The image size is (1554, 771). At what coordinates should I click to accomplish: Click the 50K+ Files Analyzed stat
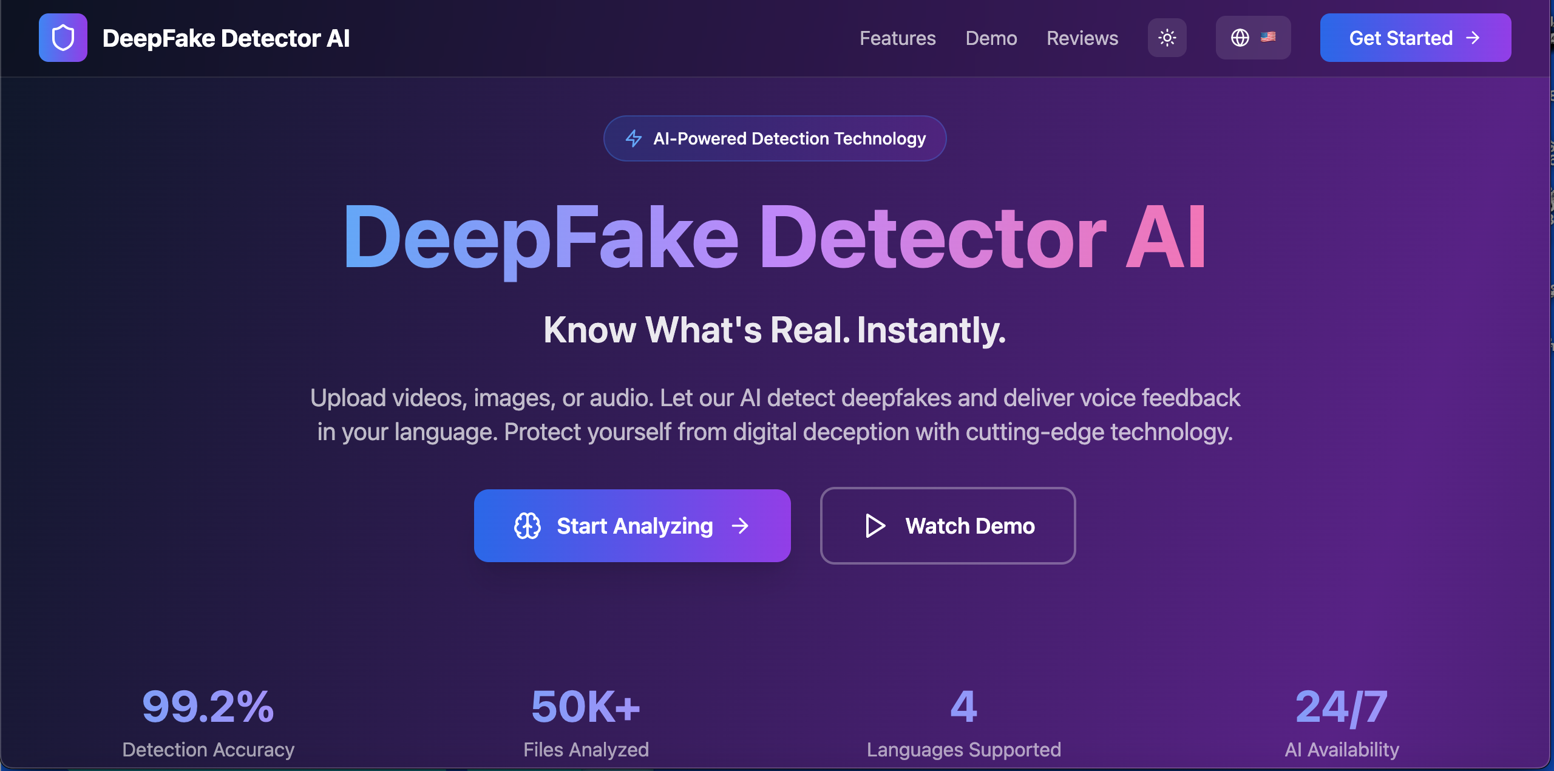(586, 721)
